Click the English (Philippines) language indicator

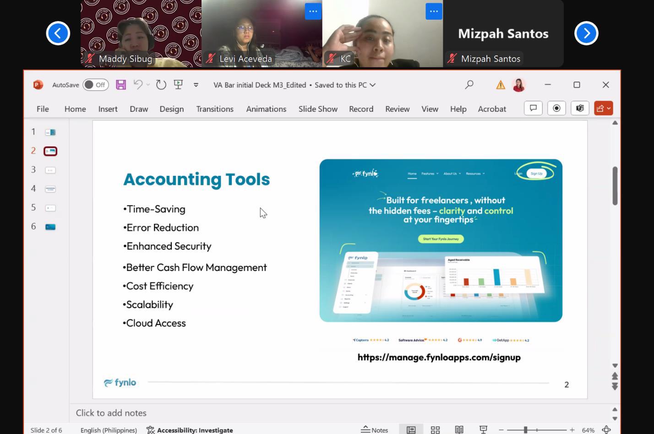tap(109, 430)
